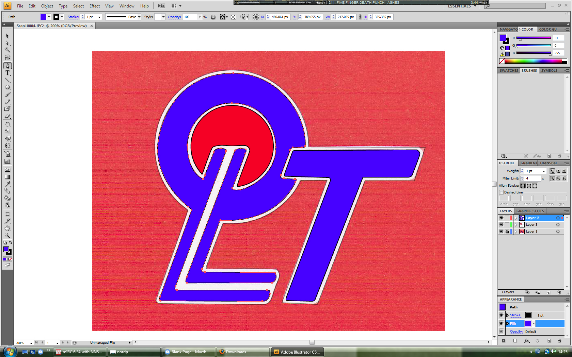Click the X position field in control bar
Viewport: 572px width, 357px height.
[280, 17]
